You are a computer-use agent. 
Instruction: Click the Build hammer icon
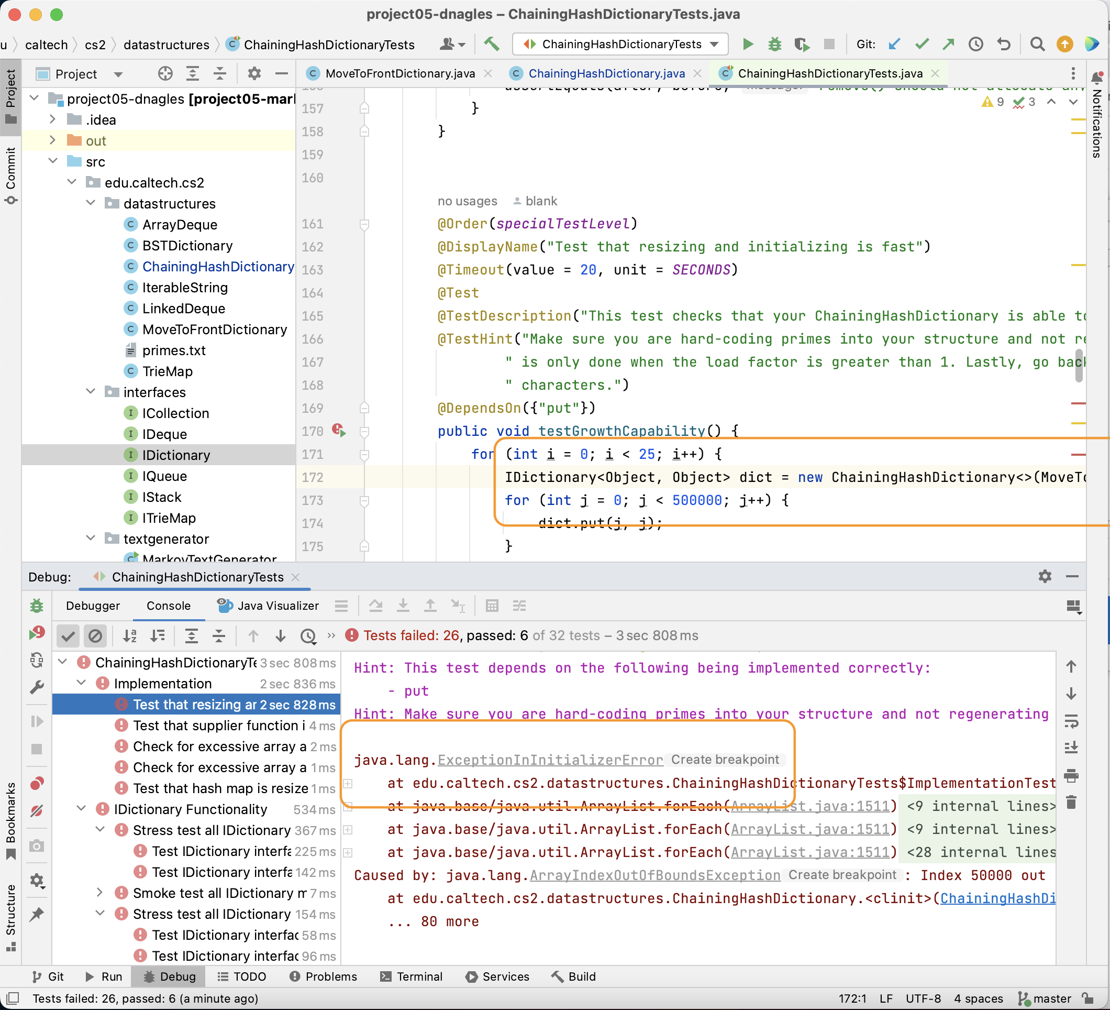492,44
